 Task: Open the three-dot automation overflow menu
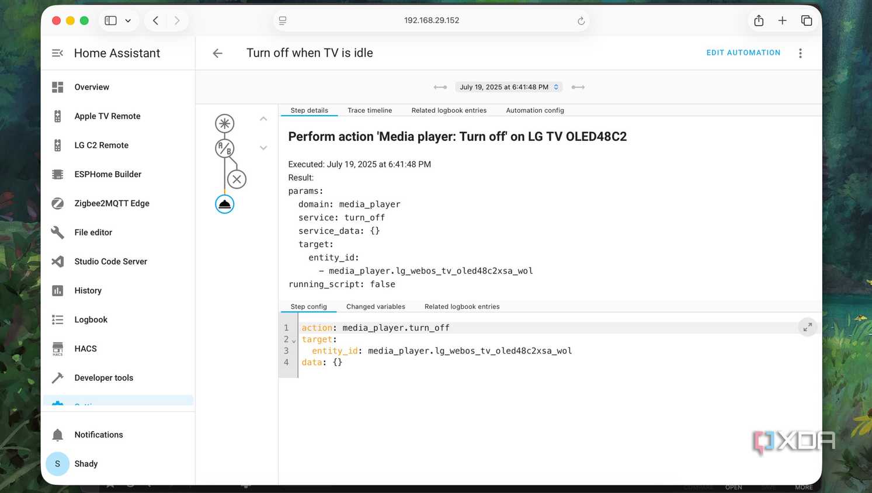(800, 53)
